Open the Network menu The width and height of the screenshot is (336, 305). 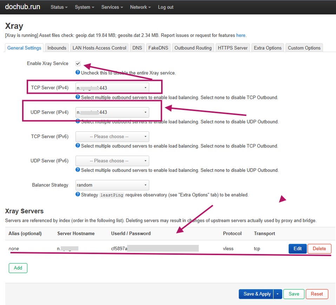pyautogui.click(x=140, y=7)
